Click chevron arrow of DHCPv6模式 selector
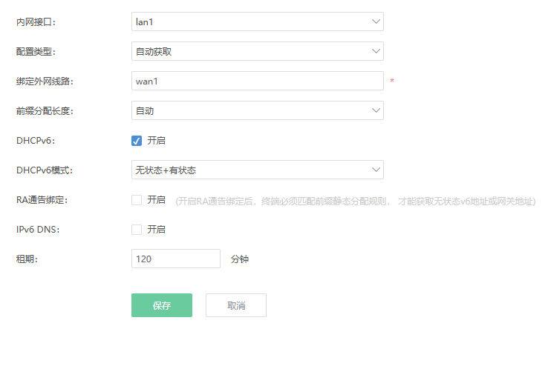 click(x=376, y=170)
